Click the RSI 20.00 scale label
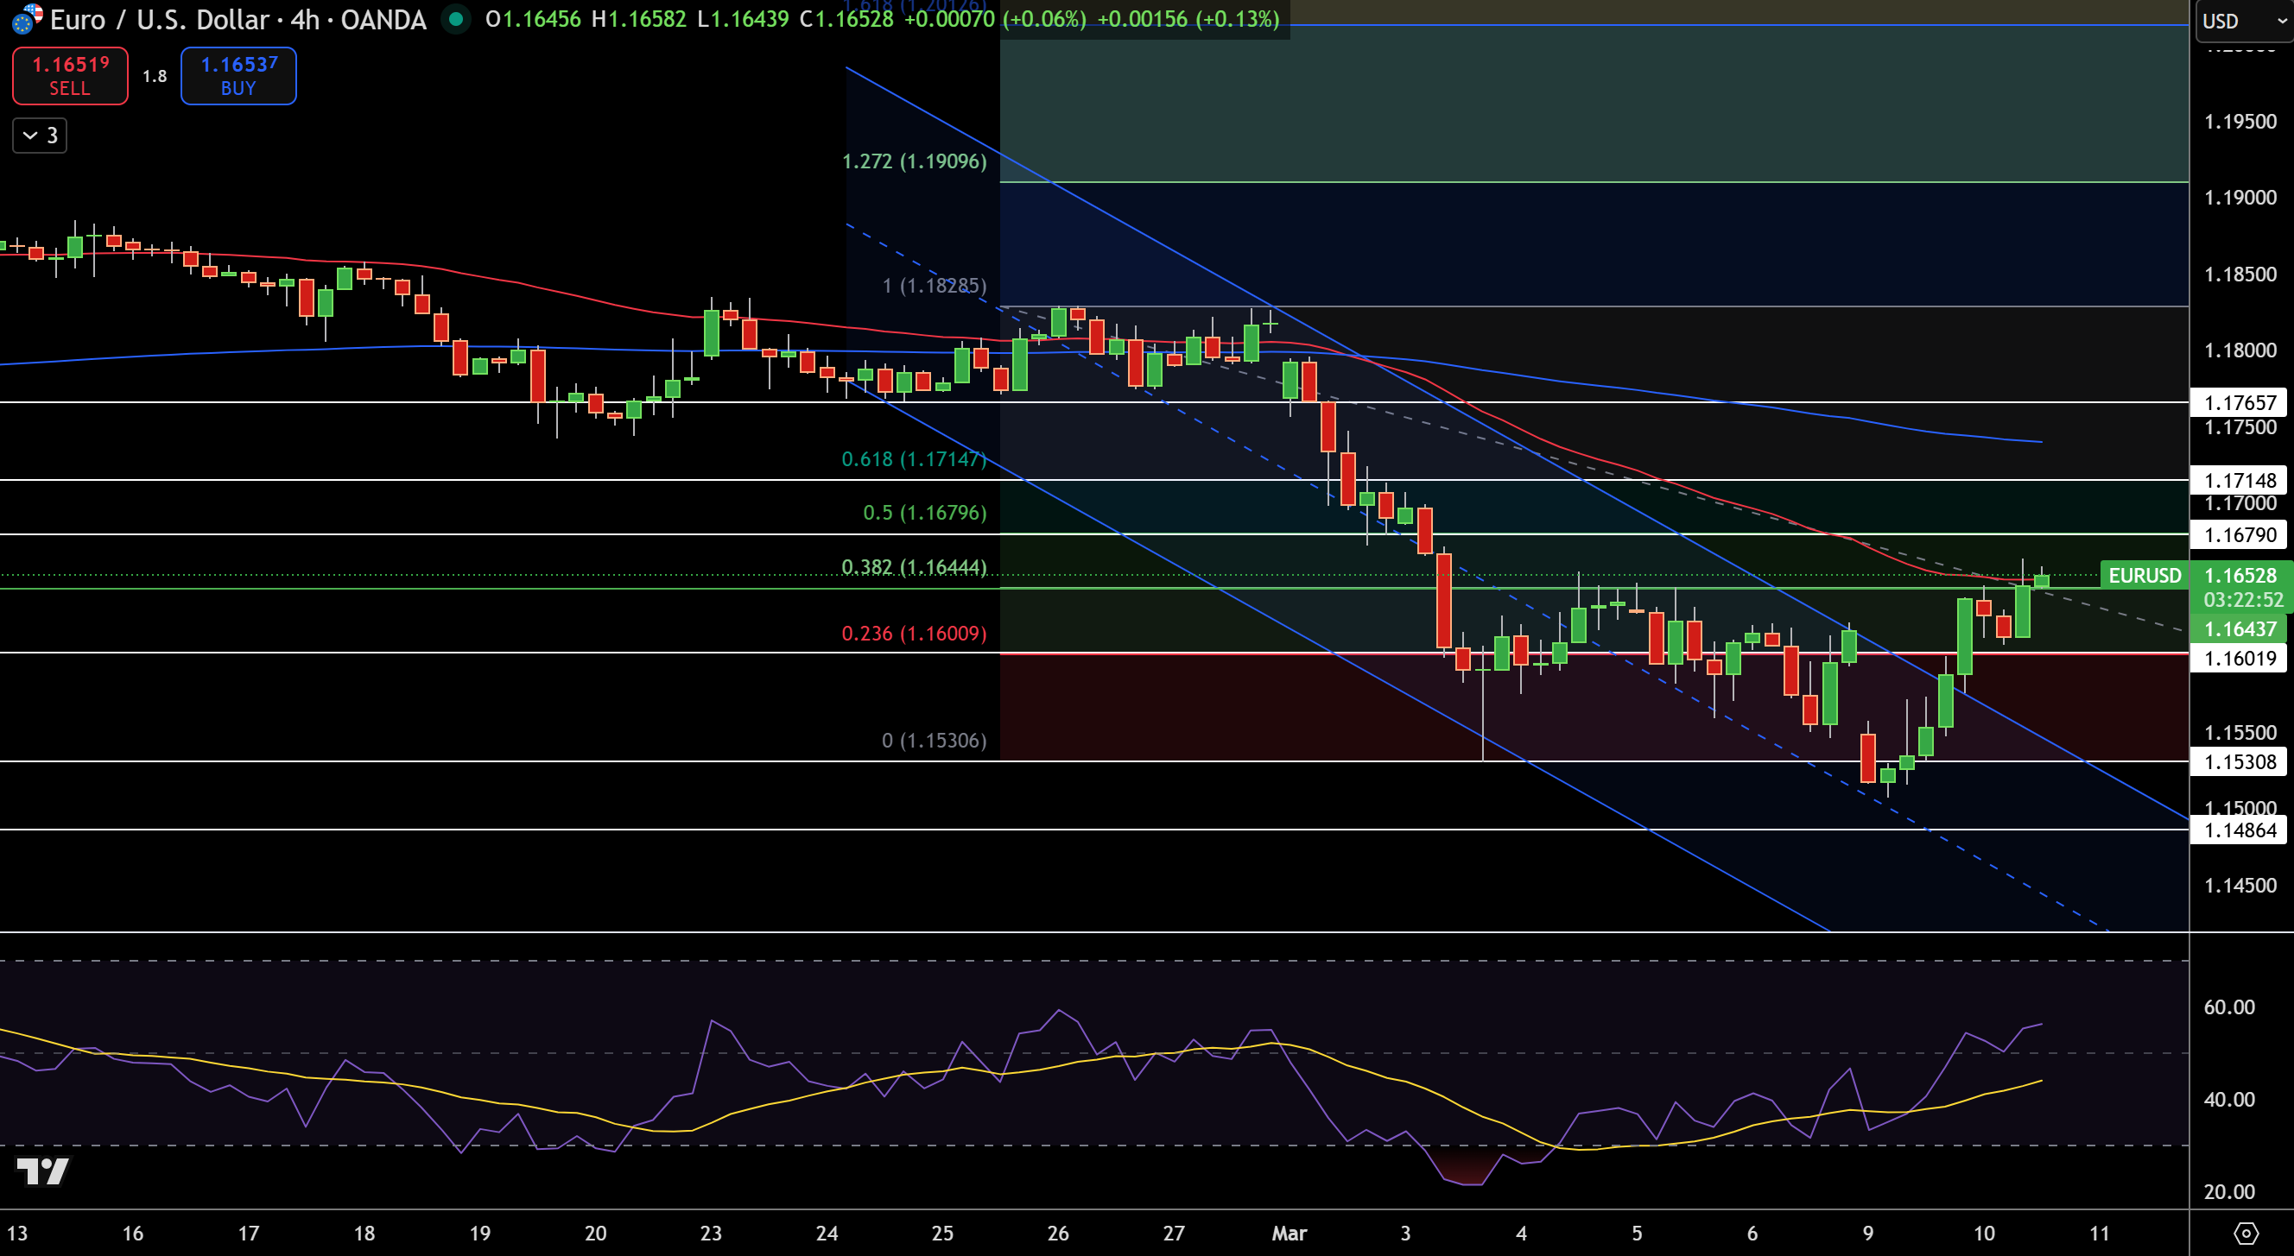2294x1256 pixels. tap(2229, 1191)
